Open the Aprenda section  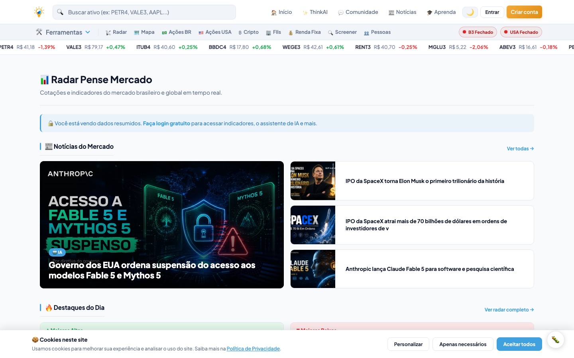441,12
